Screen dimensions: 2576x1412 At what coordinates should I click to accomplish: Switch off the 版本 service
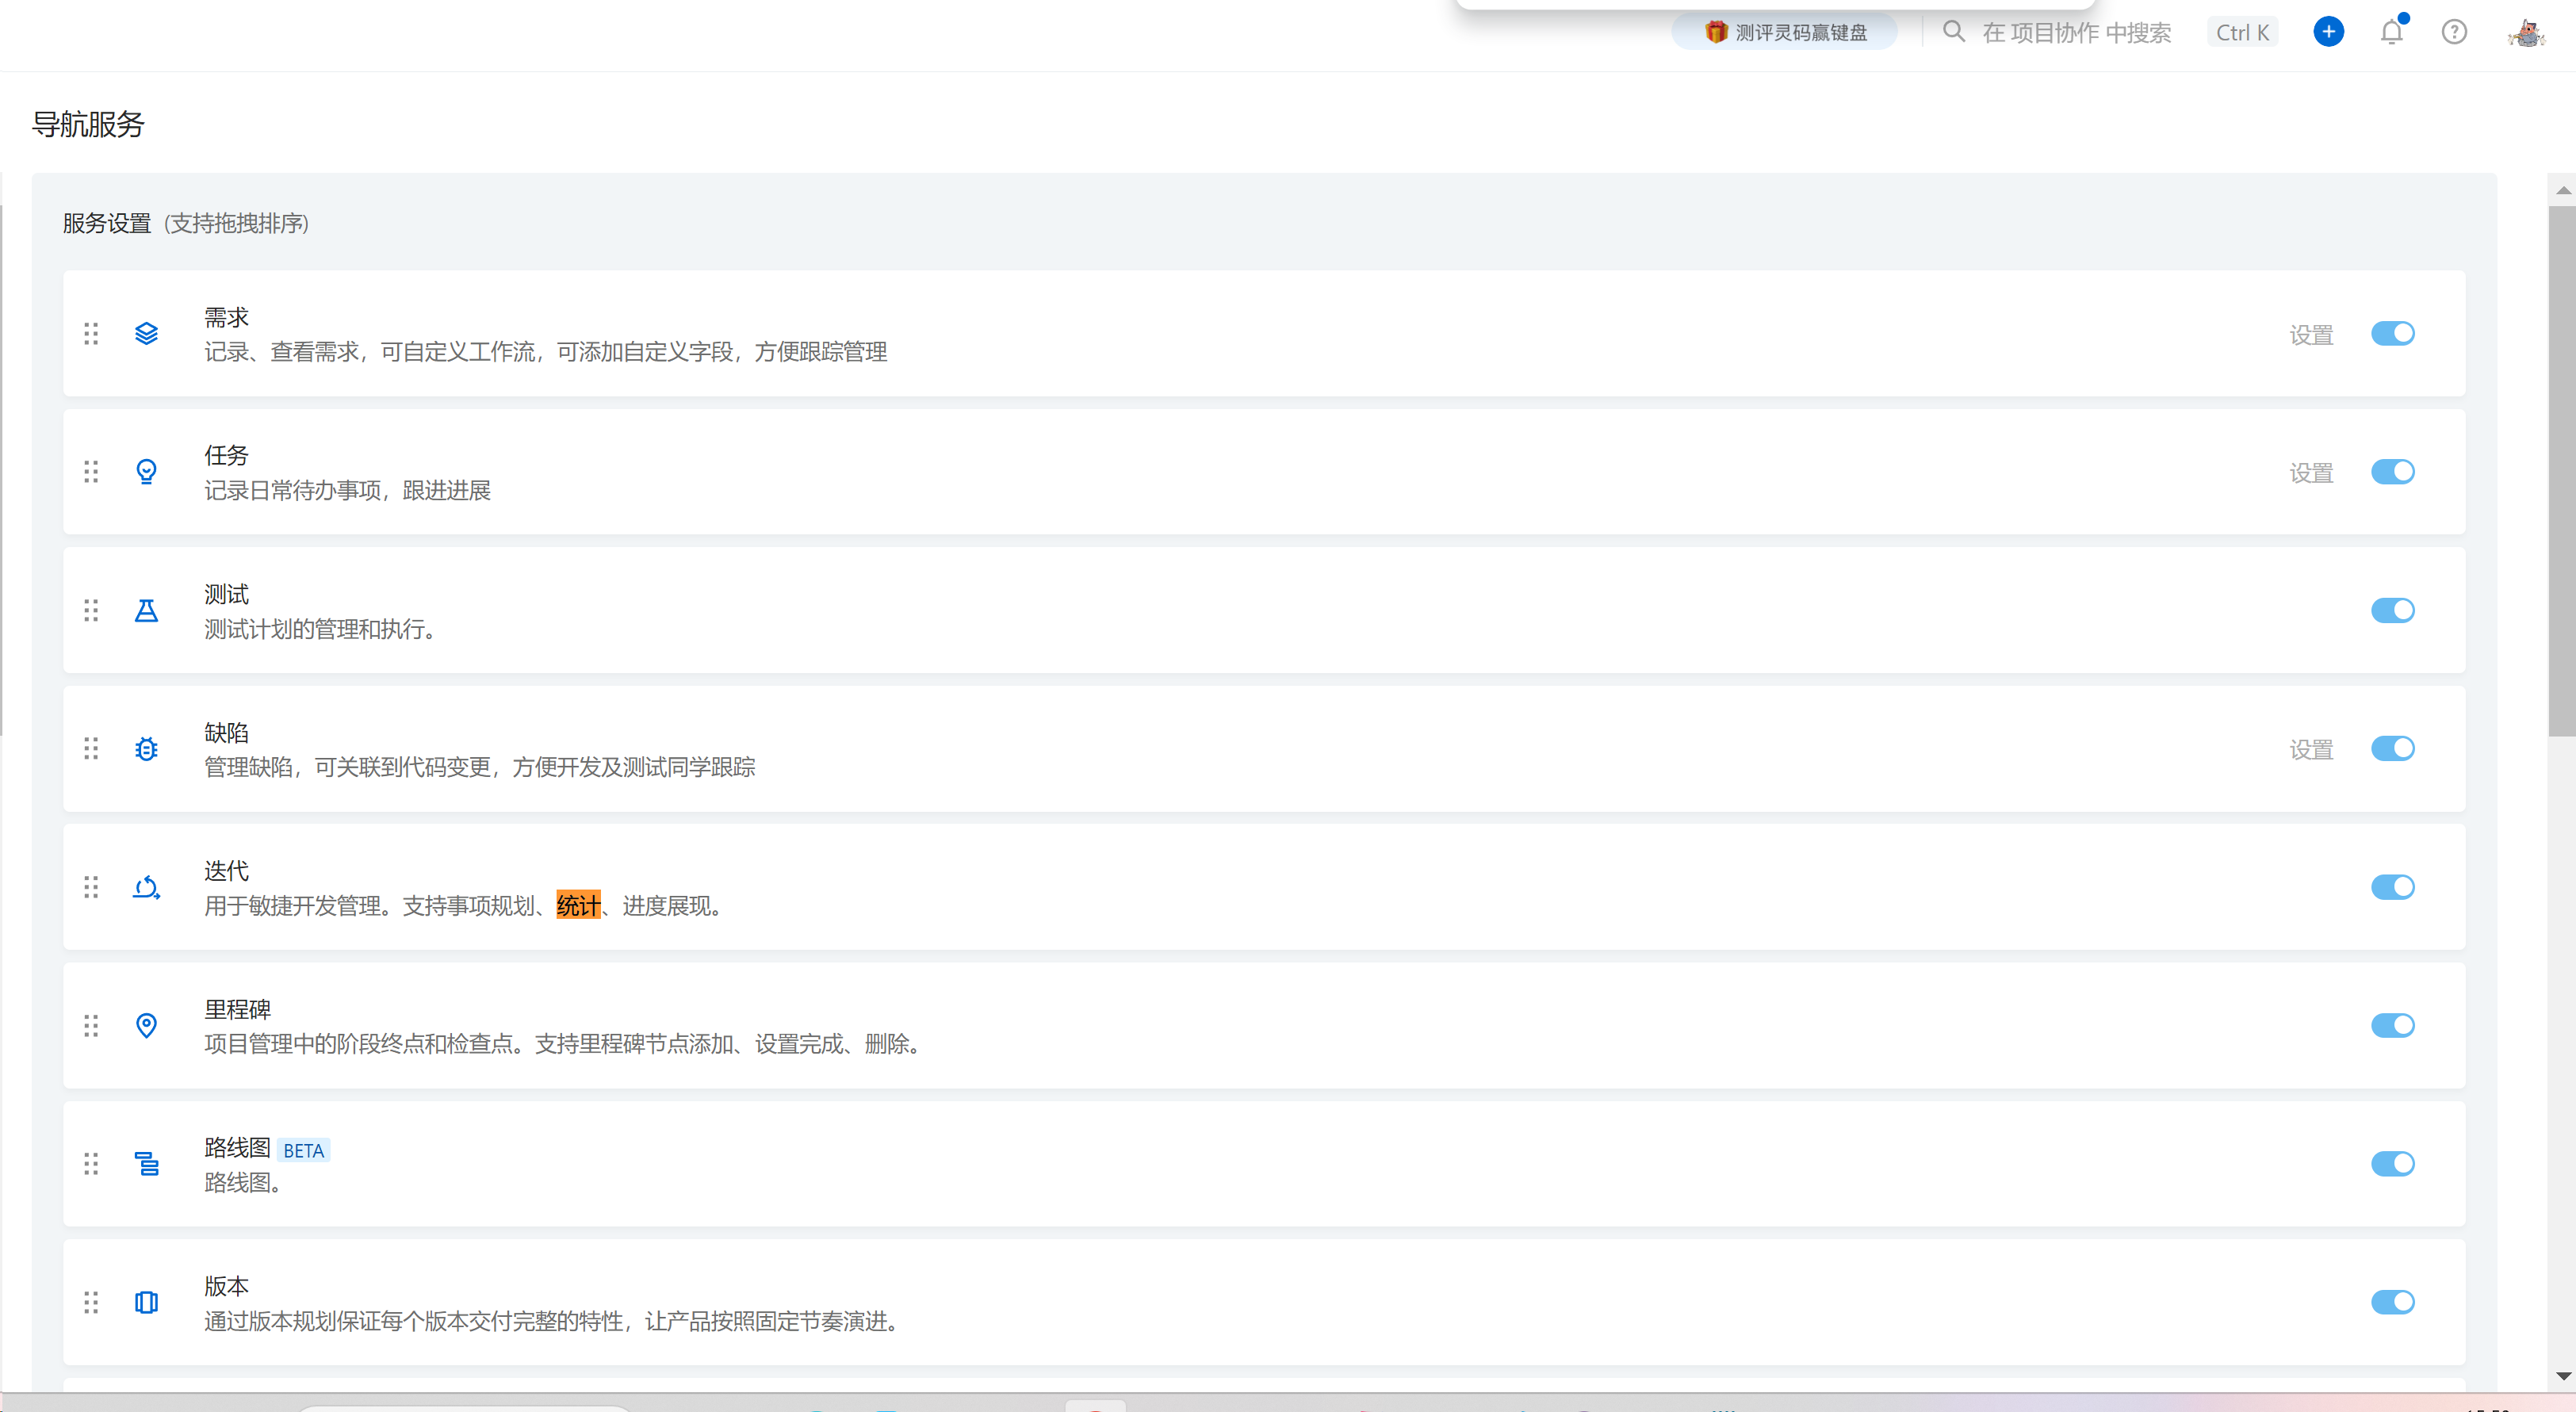pyautogui.click(x=2393, y=1302)
